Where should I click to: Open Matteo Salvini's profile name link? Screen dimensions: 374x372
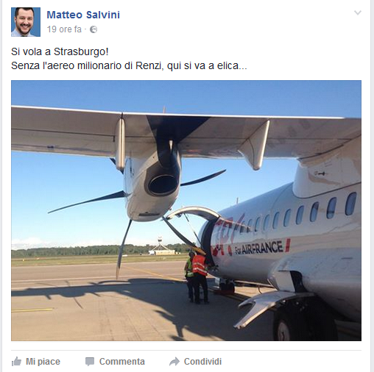click(x=83, y=15)
